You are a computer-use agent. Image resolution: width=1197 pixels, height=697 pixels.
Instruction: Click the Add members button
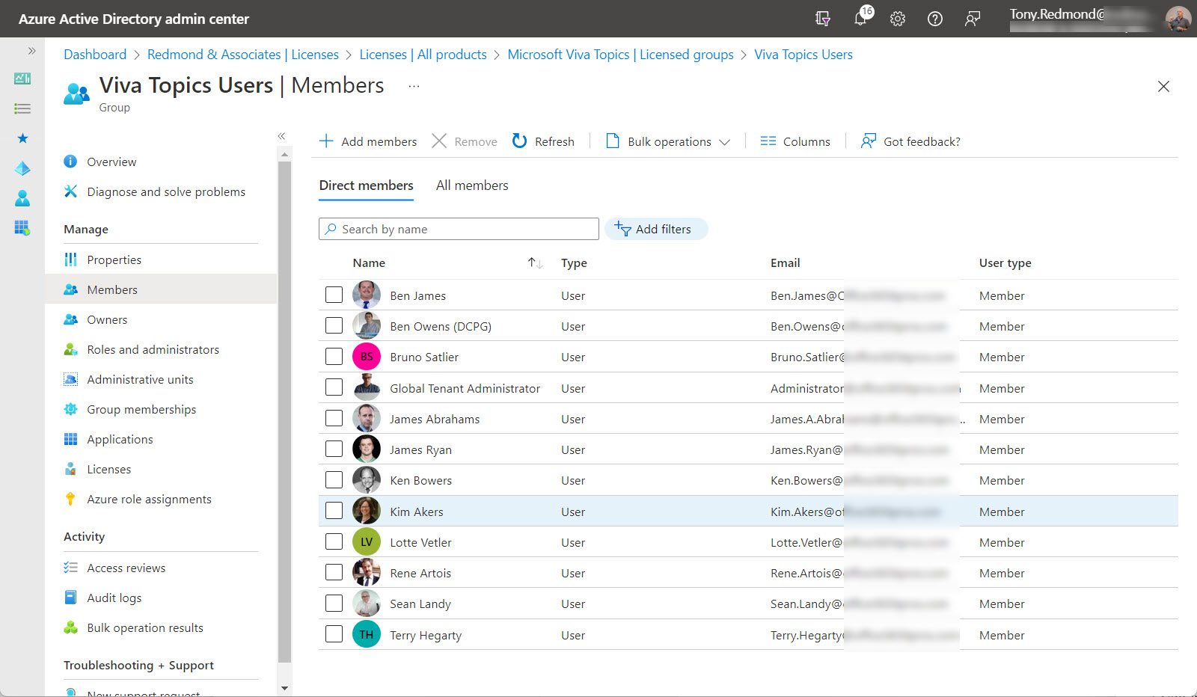point(368,141)
